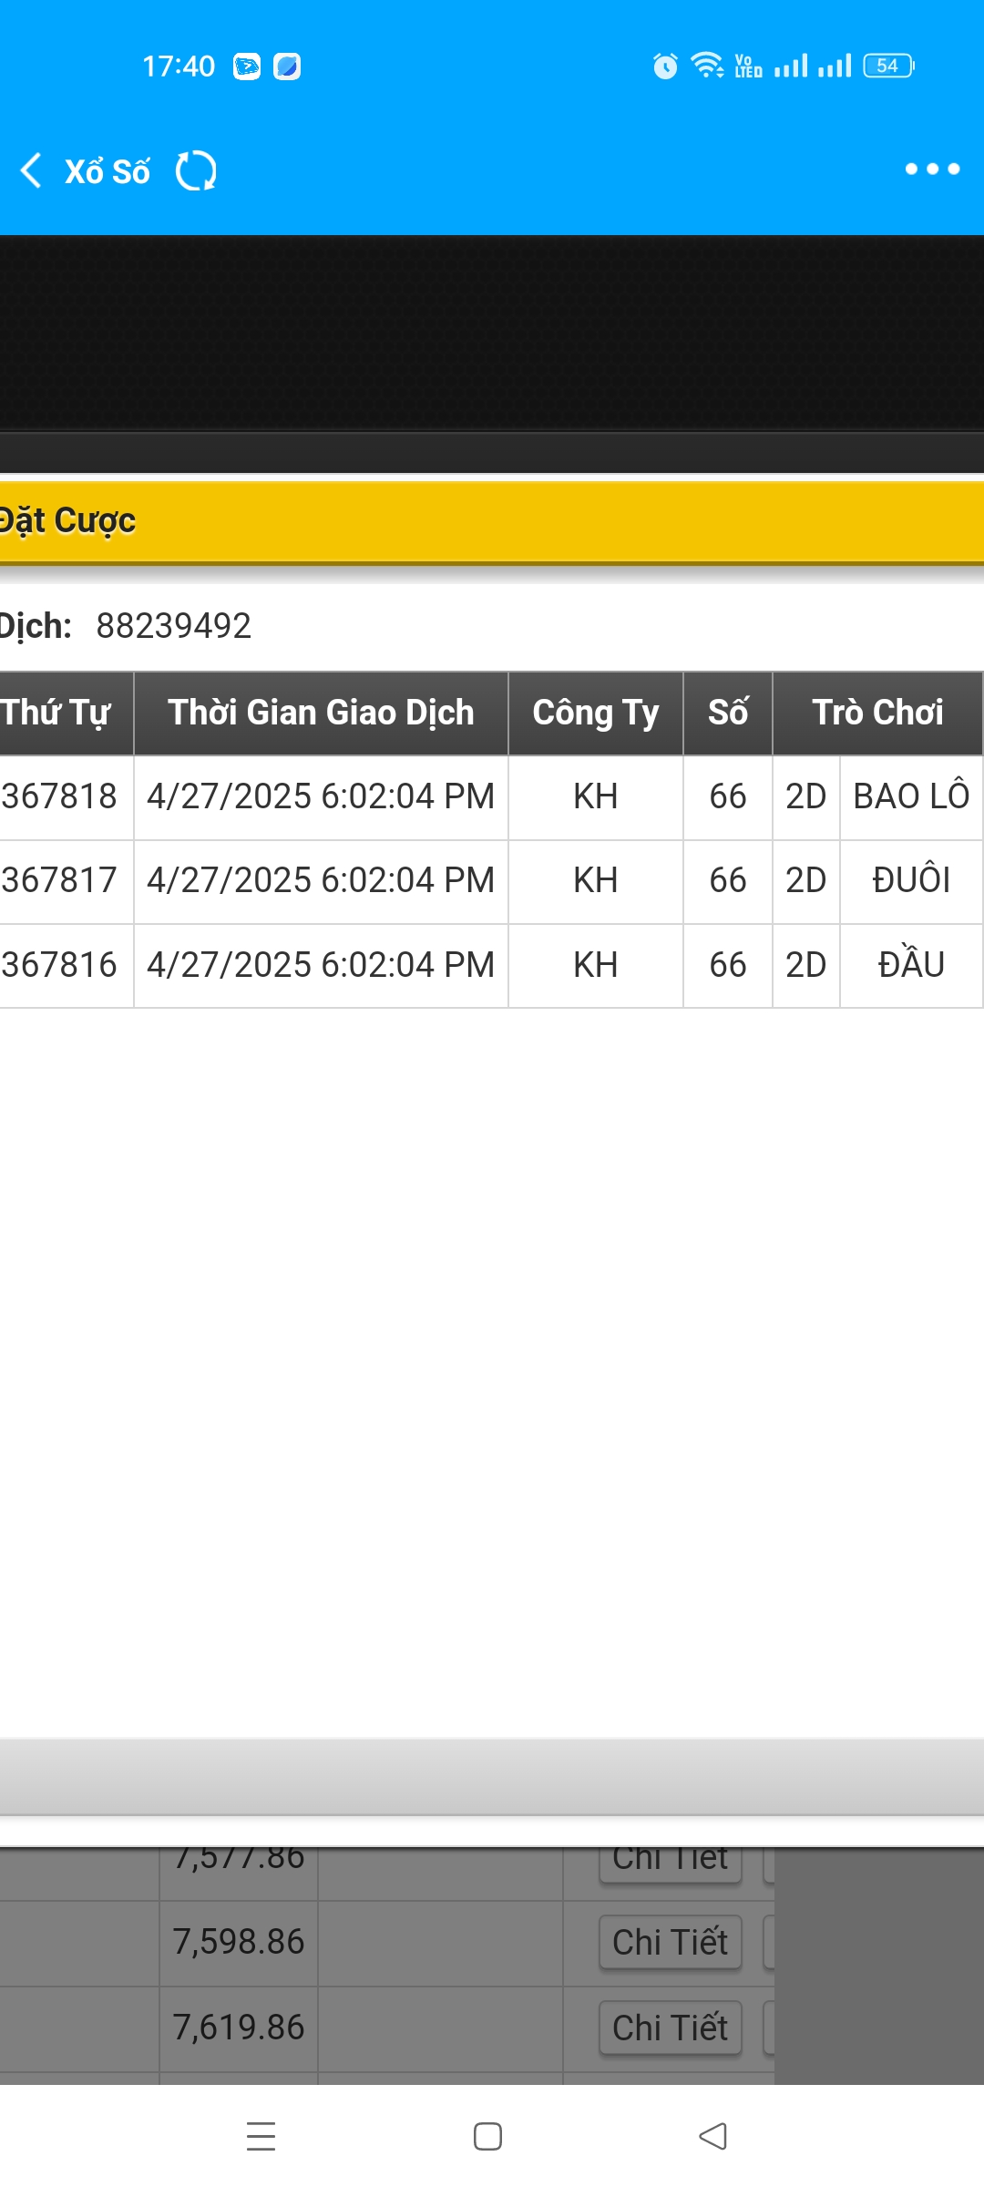The width and height of the screenshot is (984, 2187).
Task: Select transaction row 367816 ĐẦU
Action: 491,966
